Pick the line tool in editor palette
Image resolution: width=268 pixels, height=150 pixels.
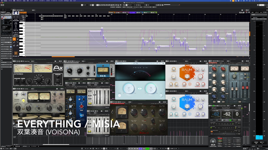coord(17,42)
